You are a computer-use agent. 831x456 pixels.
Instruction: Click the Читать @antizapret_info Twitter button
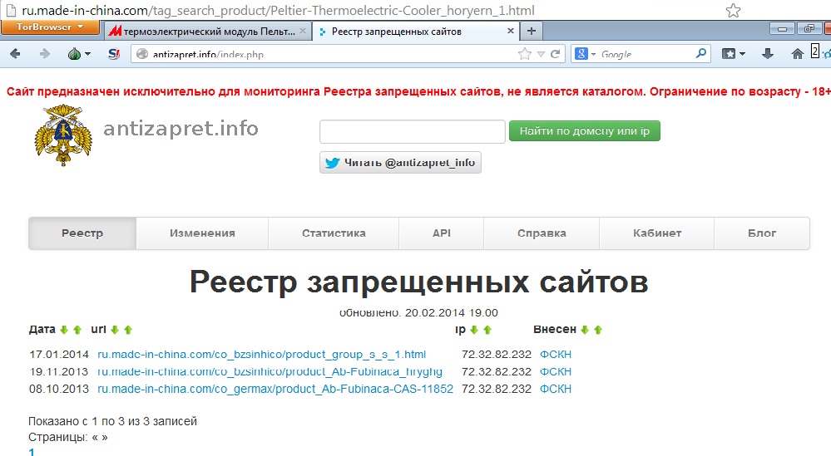(400, 163)
